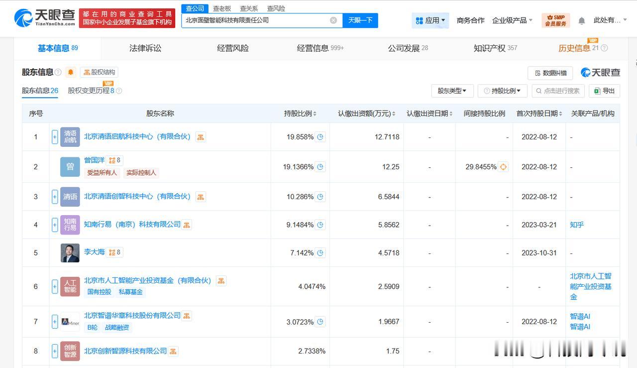
Task: Switch to the 经营风险 tab
Action: coord(233,48)
